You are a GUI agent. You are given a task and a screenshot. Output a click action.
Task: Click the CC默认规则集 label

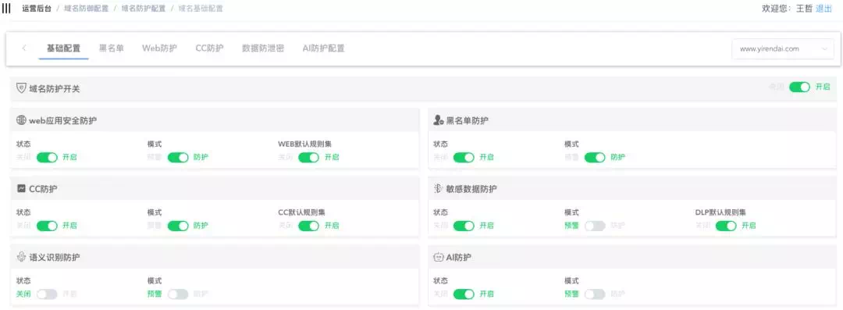[x=301, y=212]
